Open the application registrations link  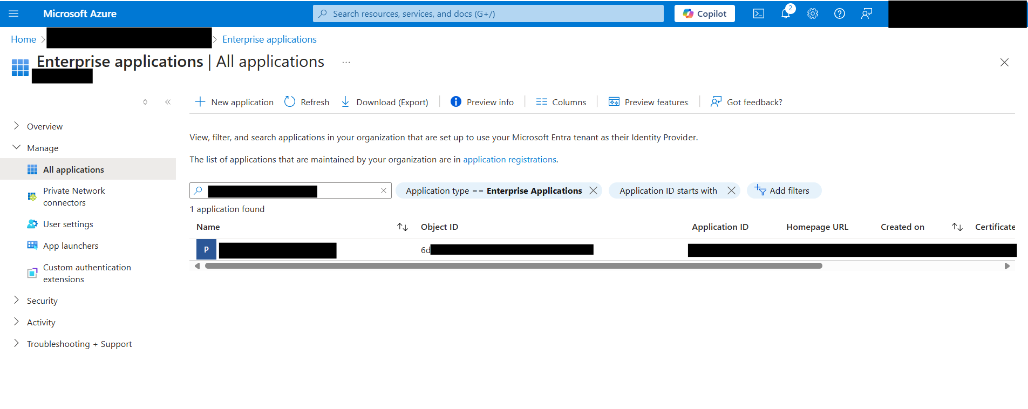coord(509,160)
